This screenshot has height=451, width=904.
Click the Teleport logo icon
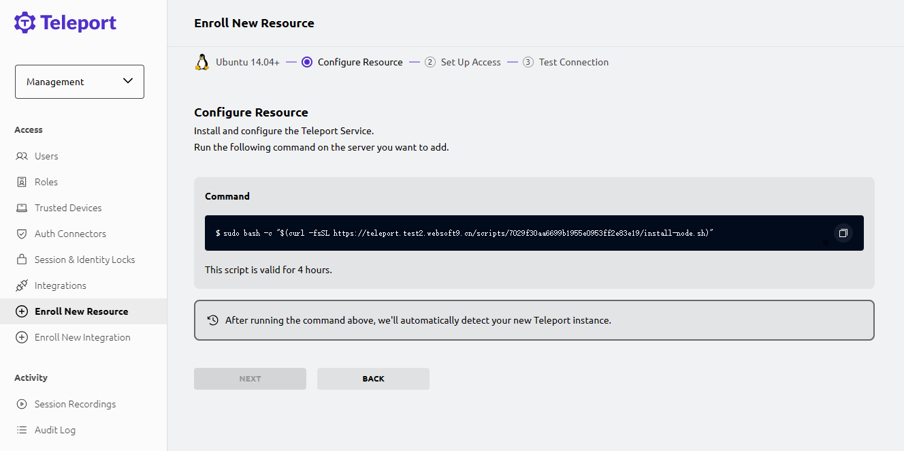[x=25, y=22]
